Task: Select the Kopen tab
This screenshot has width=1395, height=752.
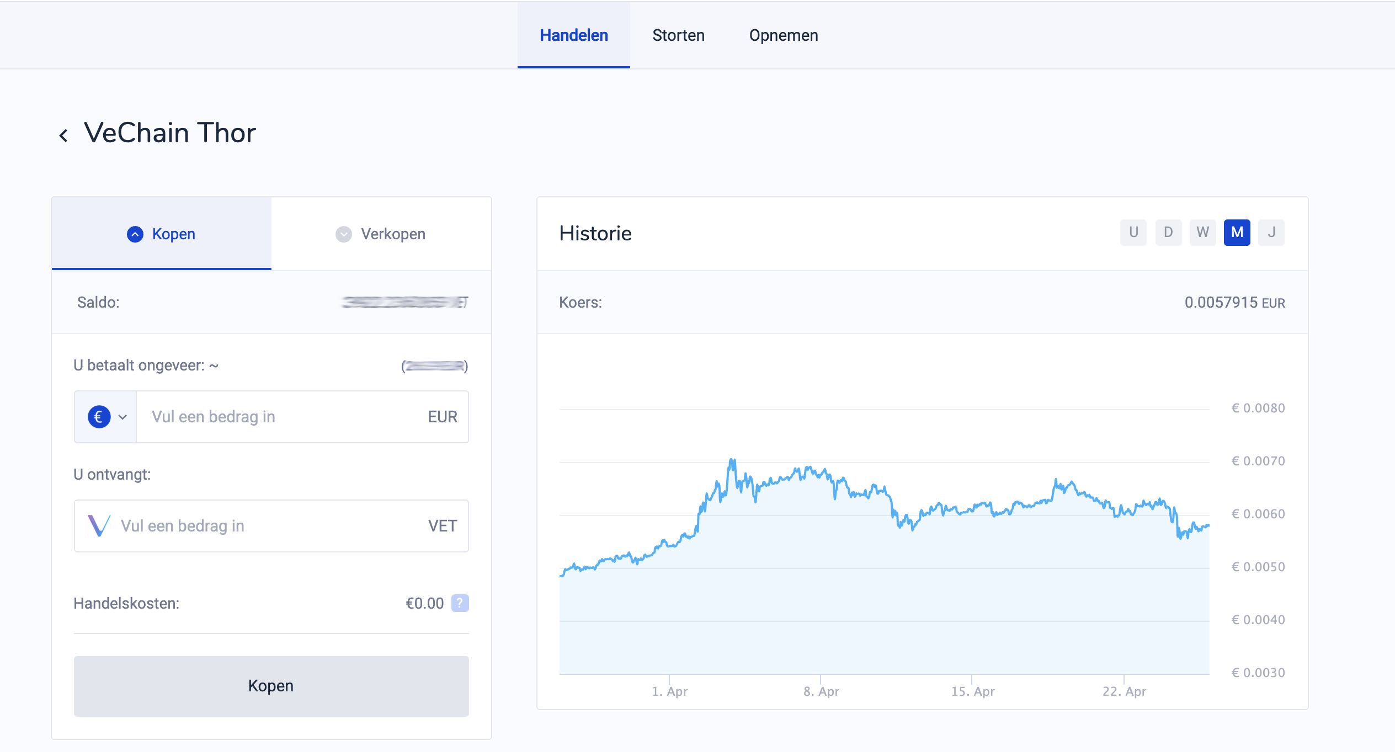Action: [x=162, y=234]
